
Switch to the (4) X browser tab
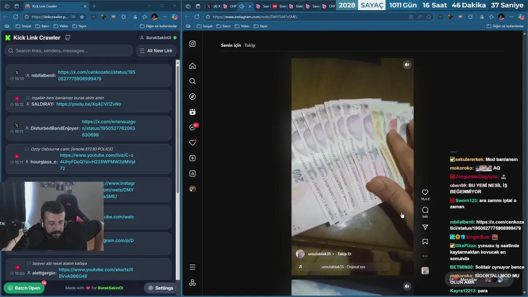213,6
